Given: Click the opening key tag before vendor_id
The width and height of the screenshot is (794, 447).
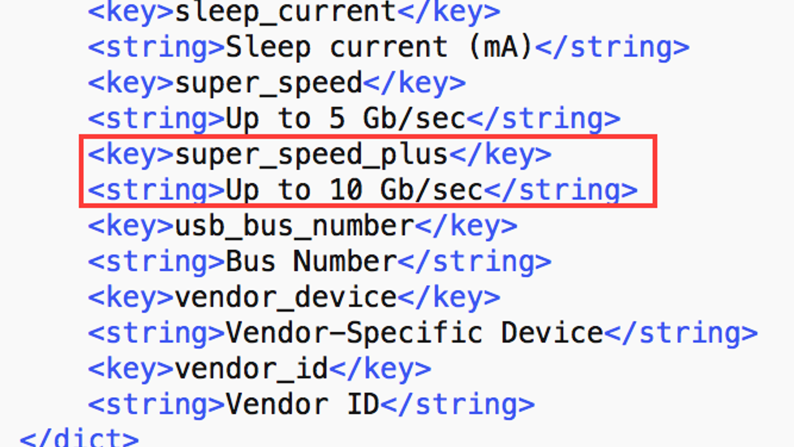Looking at the screenshot, I should click(x=131, y=369).
